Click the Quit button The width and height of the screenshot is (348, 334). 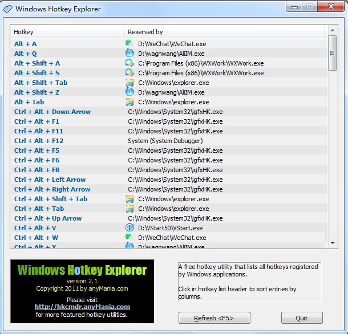coord(302,318)
